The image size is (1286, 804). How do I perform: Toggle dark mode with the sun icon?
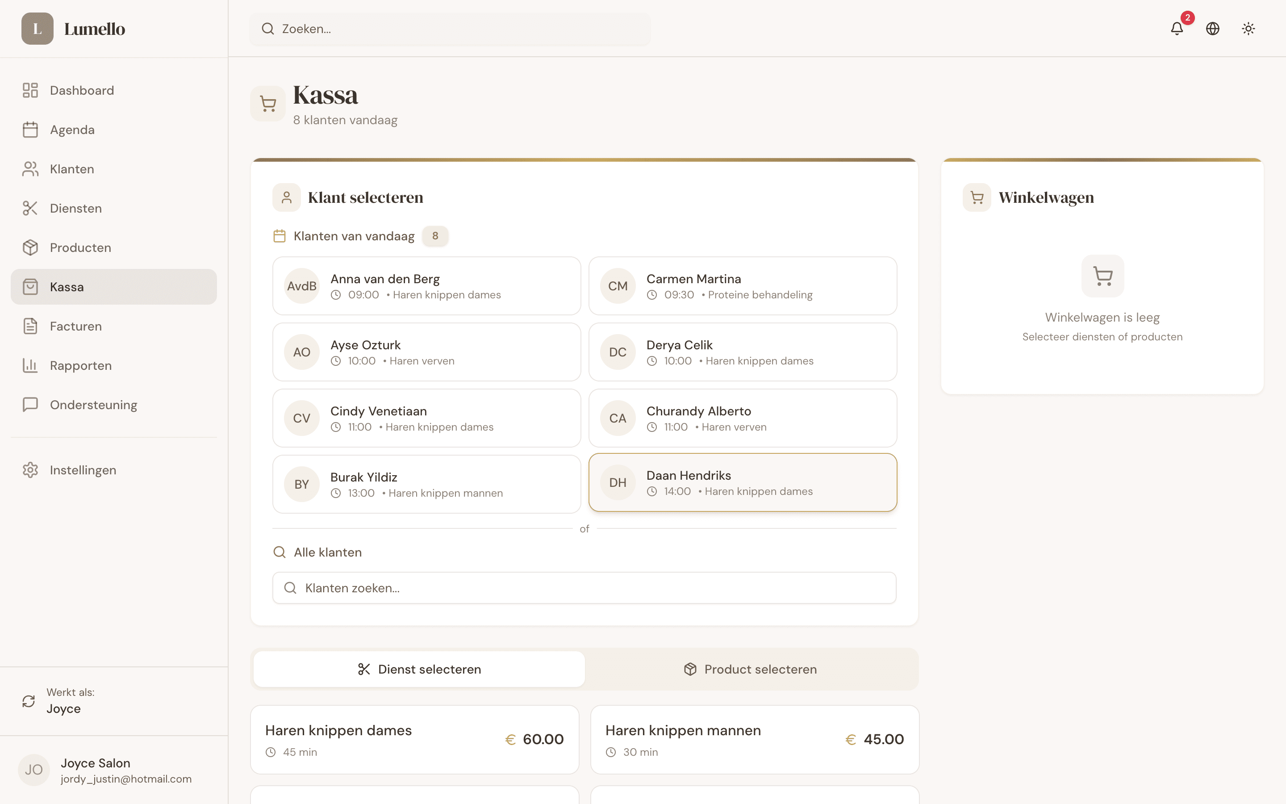coord(1248,29)
